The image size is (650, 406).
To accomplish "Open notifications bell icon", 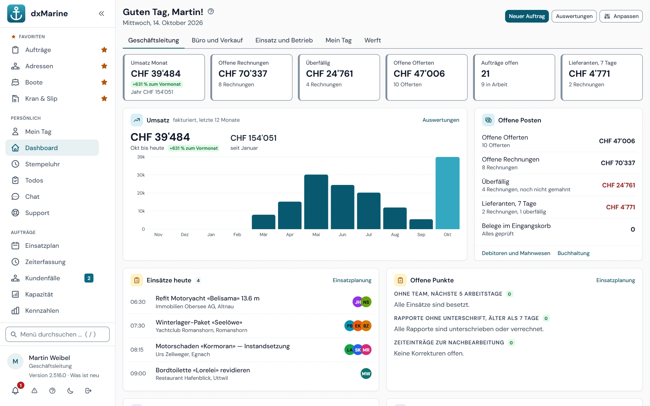I will tap(15, 391).
